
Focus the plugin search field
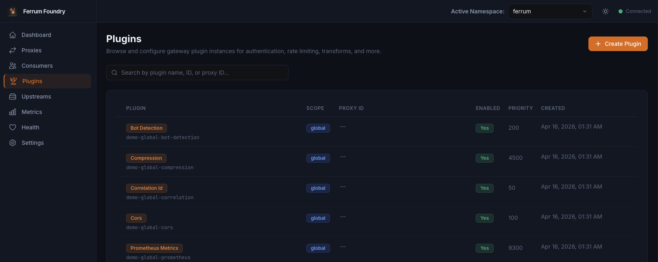(197, 73)
